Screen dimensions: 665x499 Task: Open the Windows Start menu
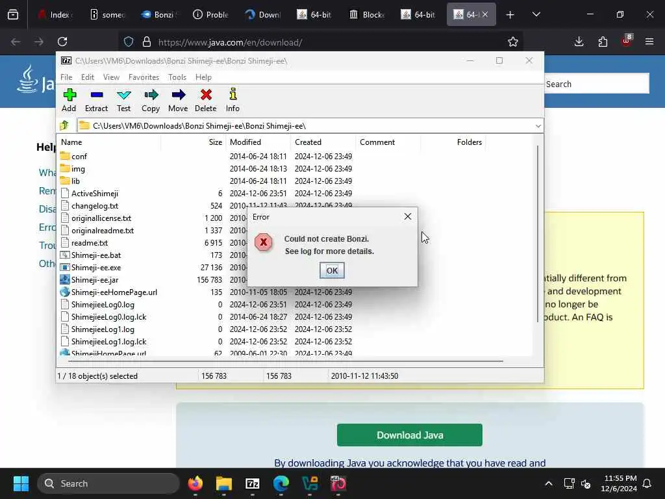21,483
